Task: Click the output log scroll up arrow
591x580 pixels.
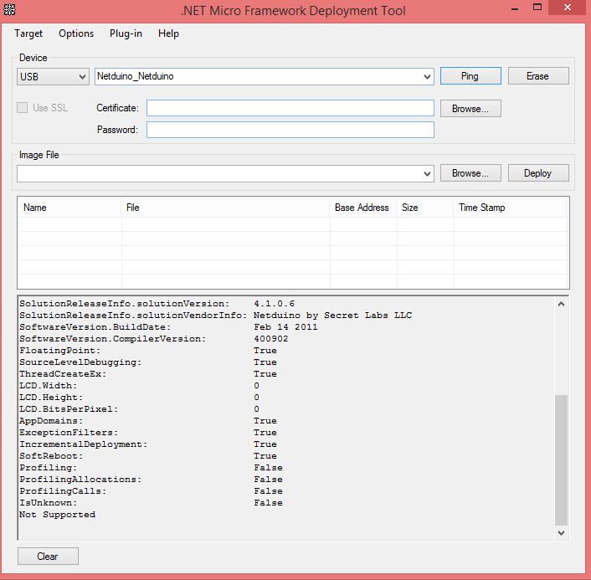Action: pos(561,304)
